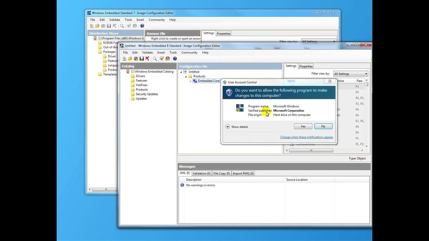Viewport: 429px width, 241px height.
Task: Click red X delete icon in Embedded 8 toolbar
Action: [147, 59]
